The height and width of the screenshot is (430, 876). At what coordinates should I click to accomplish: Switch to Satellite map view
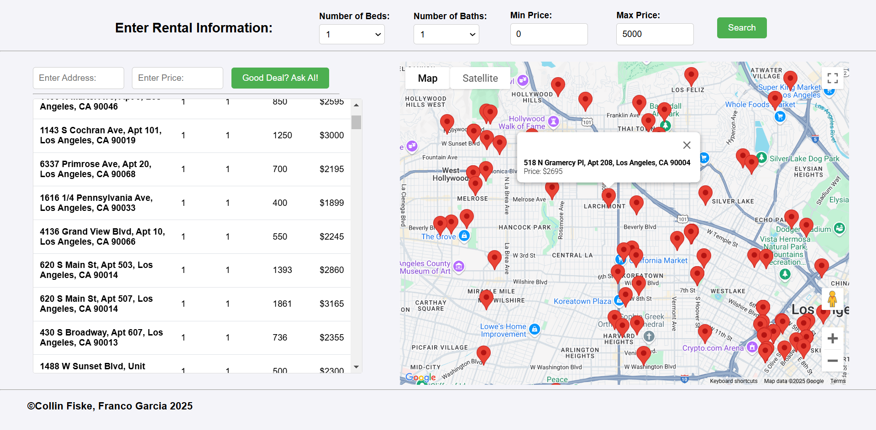click(480, 78)
